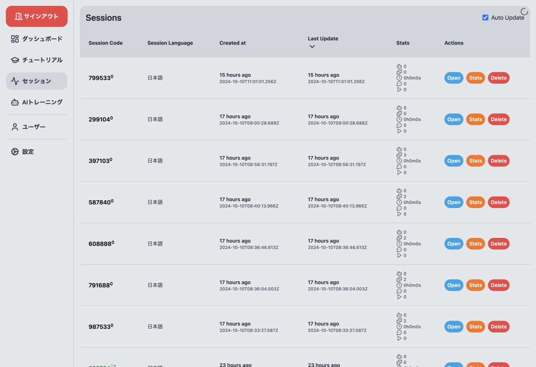Screen dimensions: 536x367
Task: Click the dashboard grid icon in sidebar
Action: tap(15, 39)
